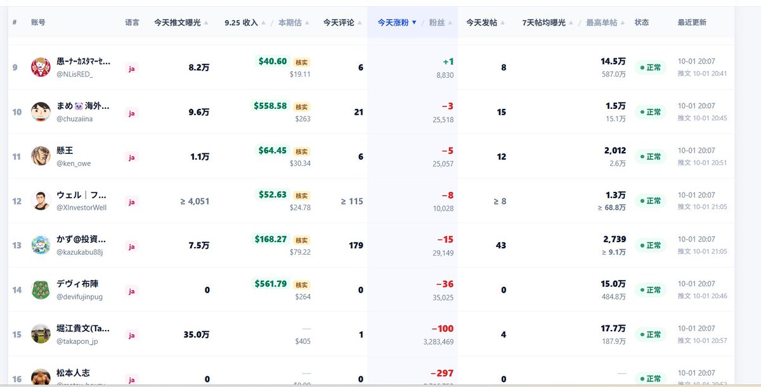This screenshot has height=387, width=761.
Task: Click the かず@投資 account name
Action: 82,239
